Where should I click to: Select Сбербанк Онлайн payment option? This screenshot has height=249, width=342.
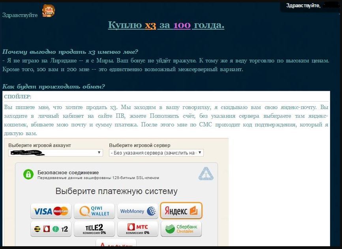pos(181,229)
